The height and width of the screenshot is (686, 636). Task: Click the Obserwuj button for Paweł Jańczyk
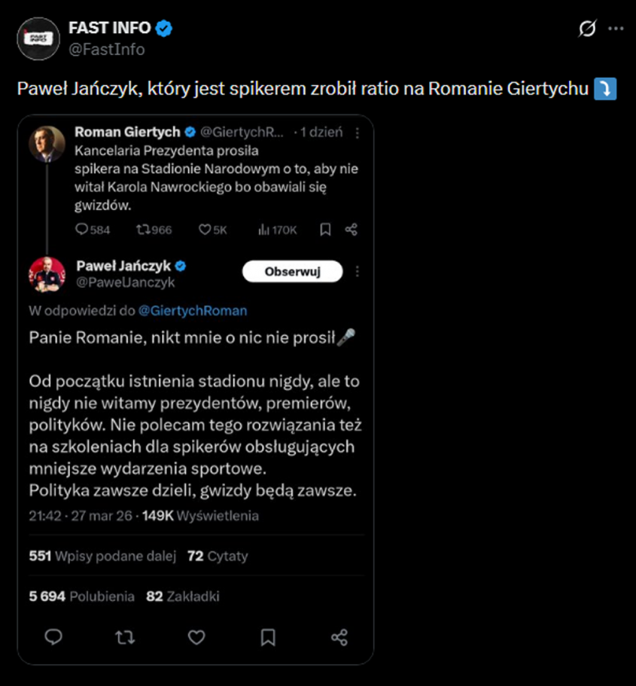point(292,272)
